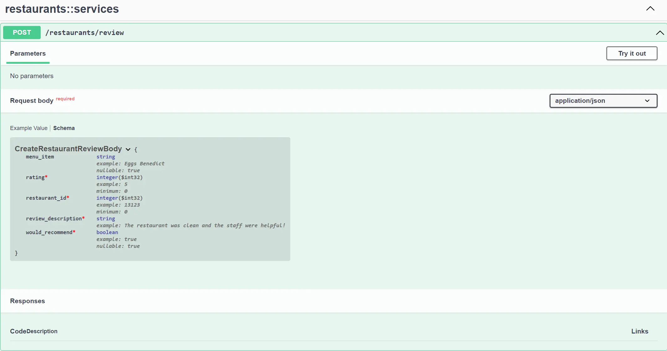Click the Try it out button
The image size is (667, 351).
pos(631,53)
